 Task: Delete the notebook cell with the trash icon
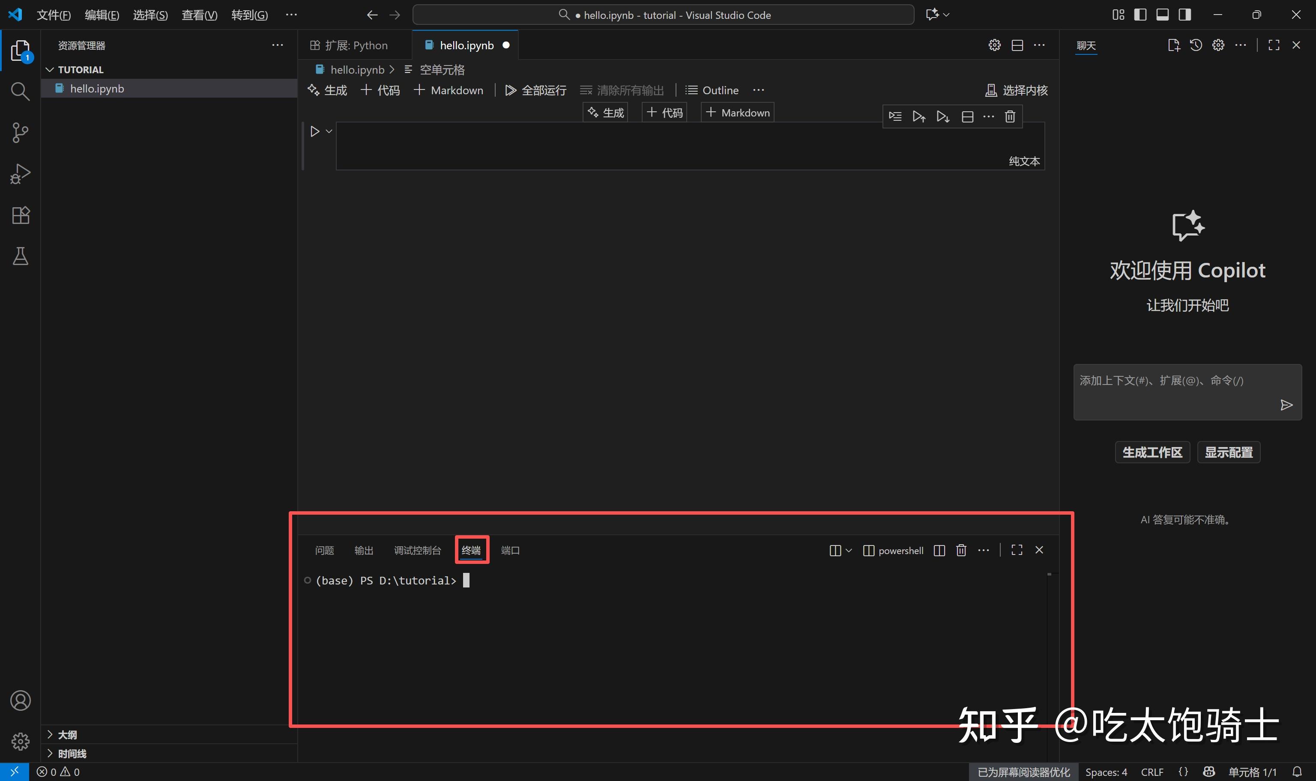(1009, 116)
